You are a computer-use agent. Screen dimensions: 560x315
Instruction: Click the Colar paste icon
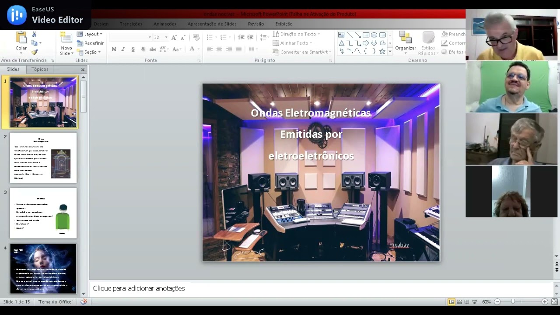(21, 38)
